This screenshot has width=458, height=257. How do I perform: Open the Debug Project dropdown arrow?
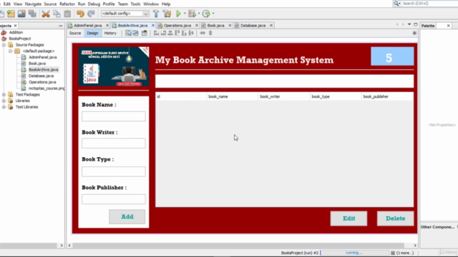[x=199, y=14]
